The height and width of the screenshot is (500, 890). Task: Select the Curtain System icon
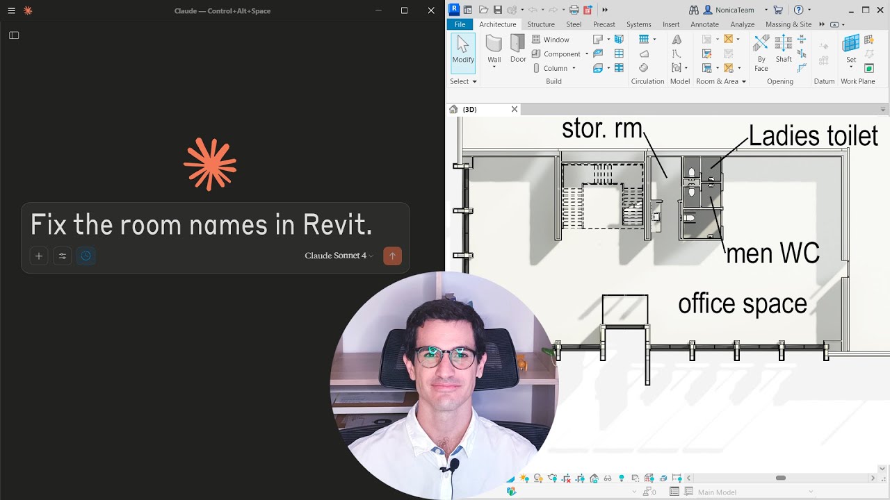pyautogui.click(x=619, y=39)
